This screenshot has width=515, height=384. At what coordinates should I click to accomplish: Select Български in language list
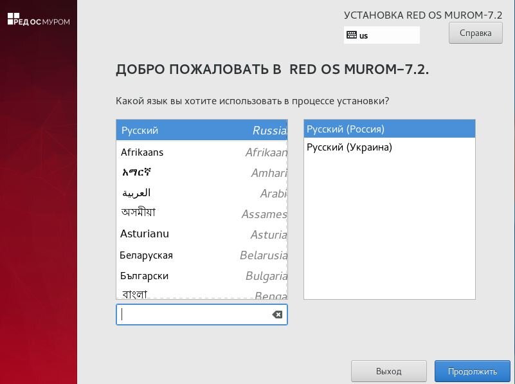[202, 276]
